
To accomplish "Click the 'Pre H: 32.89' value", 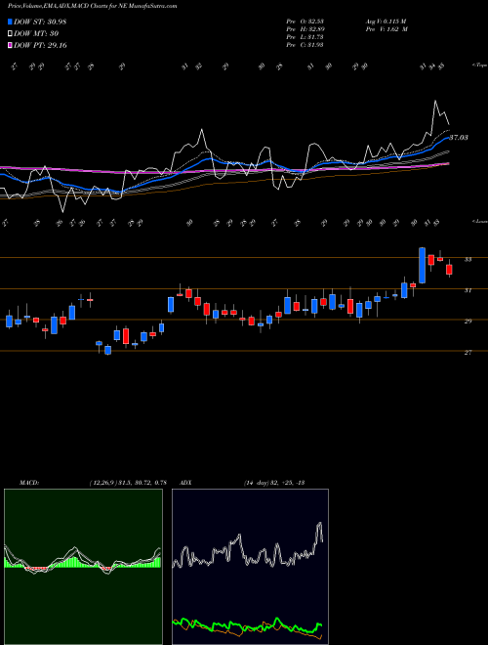I will 305,29.
